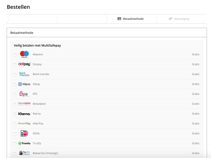211x158 pixels.
Task: Click the Dotpay logo
Action: coord(24,64)
